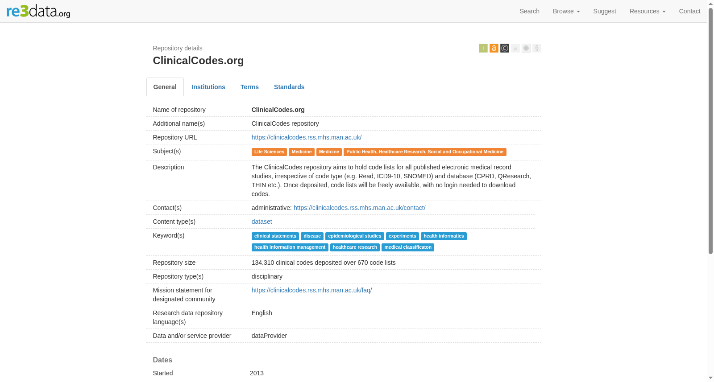714x382 pixels.
Task: Open the Browse dropdown menu
Action: click(x=566, y=11)
